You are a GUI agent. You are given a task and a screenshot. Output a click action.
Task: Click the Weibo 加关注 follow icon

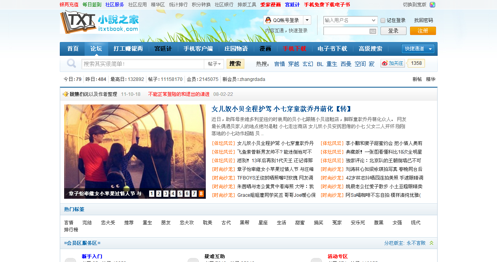click(393, 63)
